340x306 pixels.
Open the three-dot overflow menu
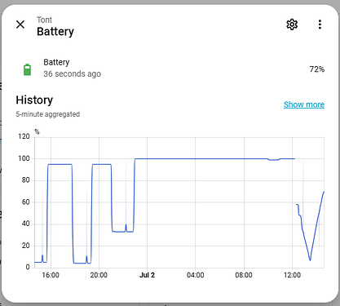(x=320, y=24)
